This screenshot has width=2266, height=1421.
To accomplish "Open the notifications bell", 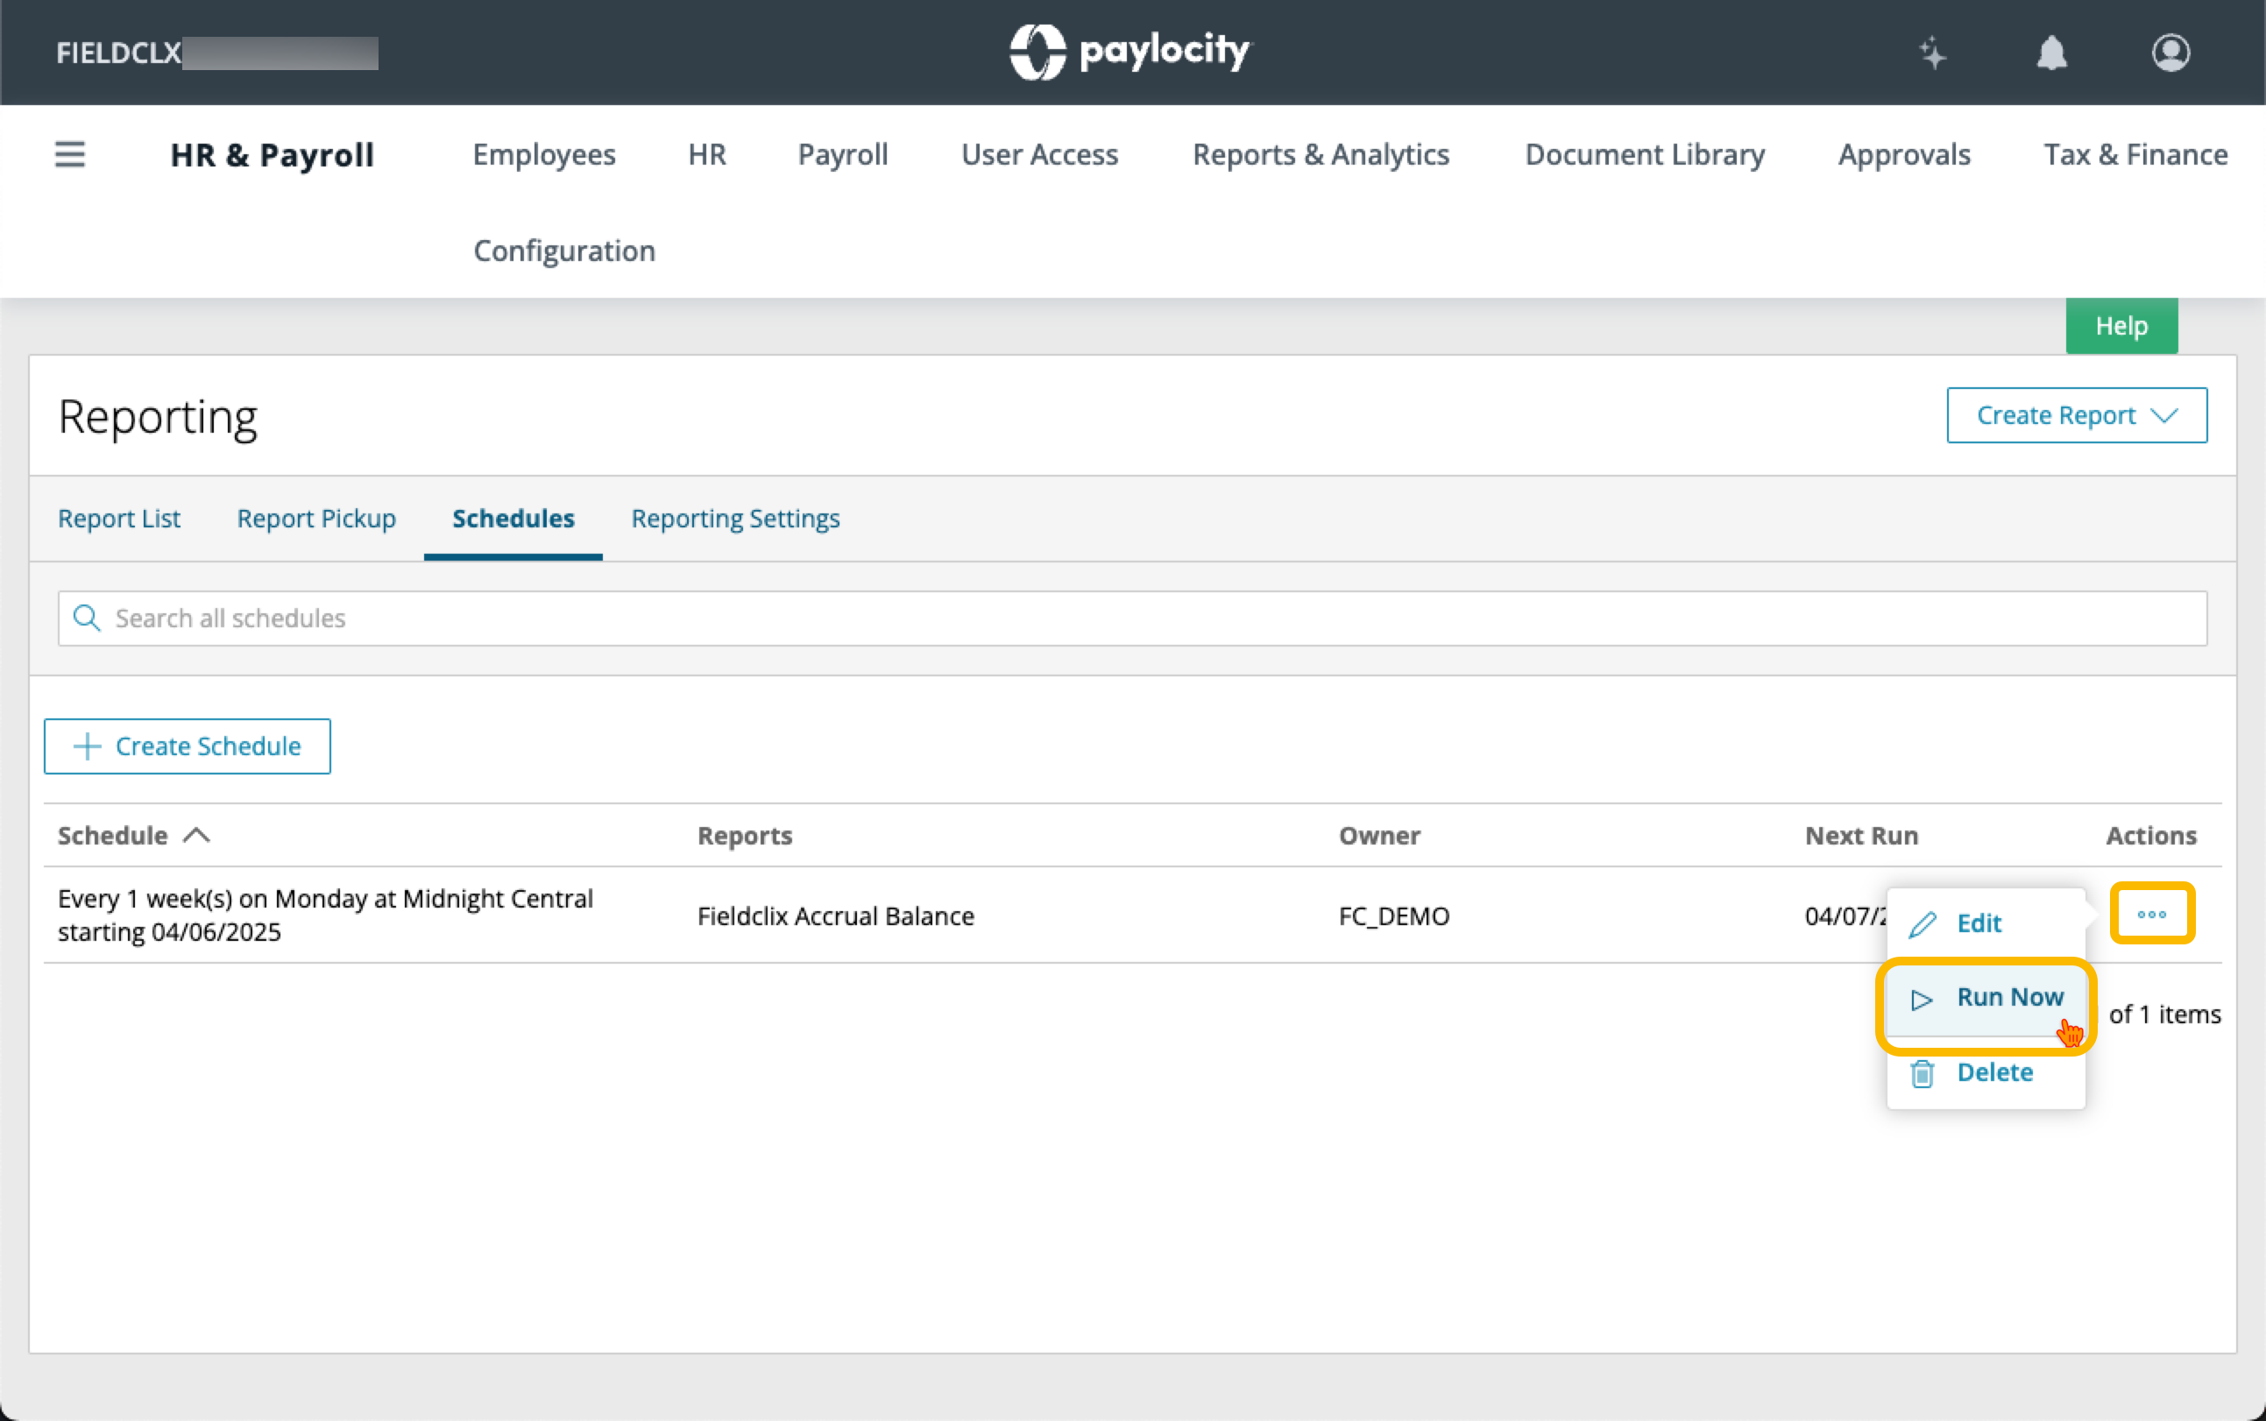I will pyautogui.click(x=2051, y=53).
